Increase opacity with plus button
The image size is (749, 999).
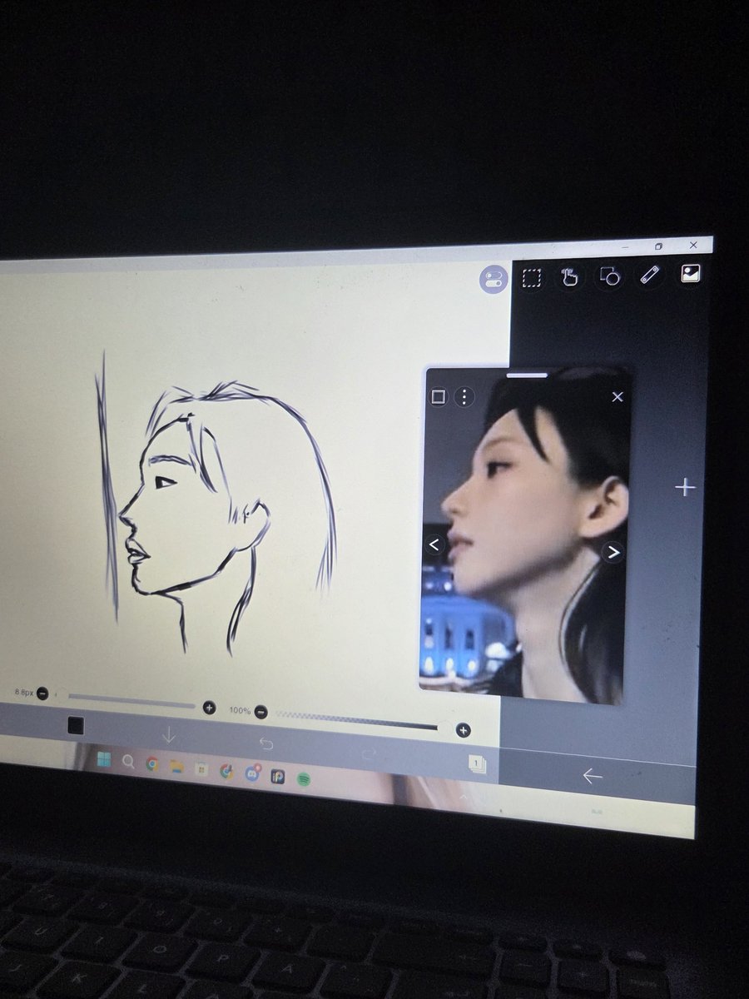click(x=463, y=730)
